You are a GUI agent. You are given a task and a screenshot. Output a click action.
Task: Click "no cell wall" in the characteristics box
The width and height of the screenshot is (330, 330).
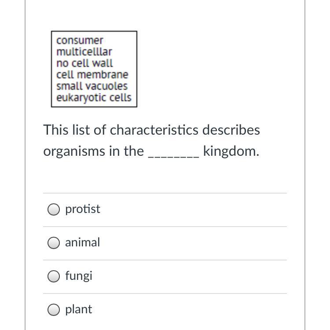(84, 63)
